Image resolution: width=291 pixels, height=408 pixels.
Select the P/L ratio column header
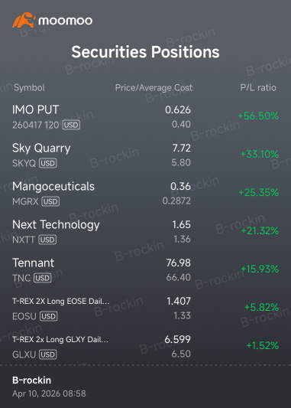pos(258,88)
